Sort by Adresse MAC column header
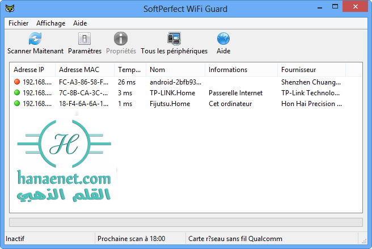The image size is (372, 249). pyautogui.click(x=84, y=70)
